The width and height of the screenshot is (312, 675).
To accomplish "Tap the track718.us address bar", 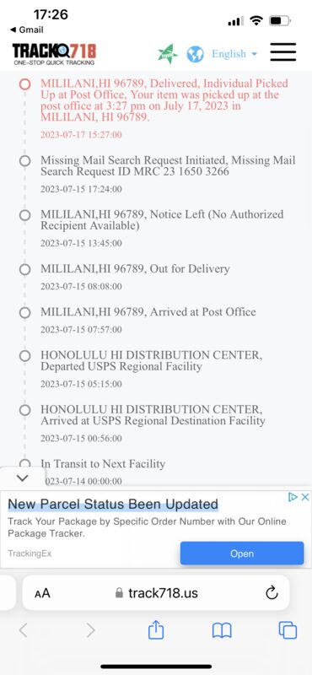I will (x=156, y=593).
